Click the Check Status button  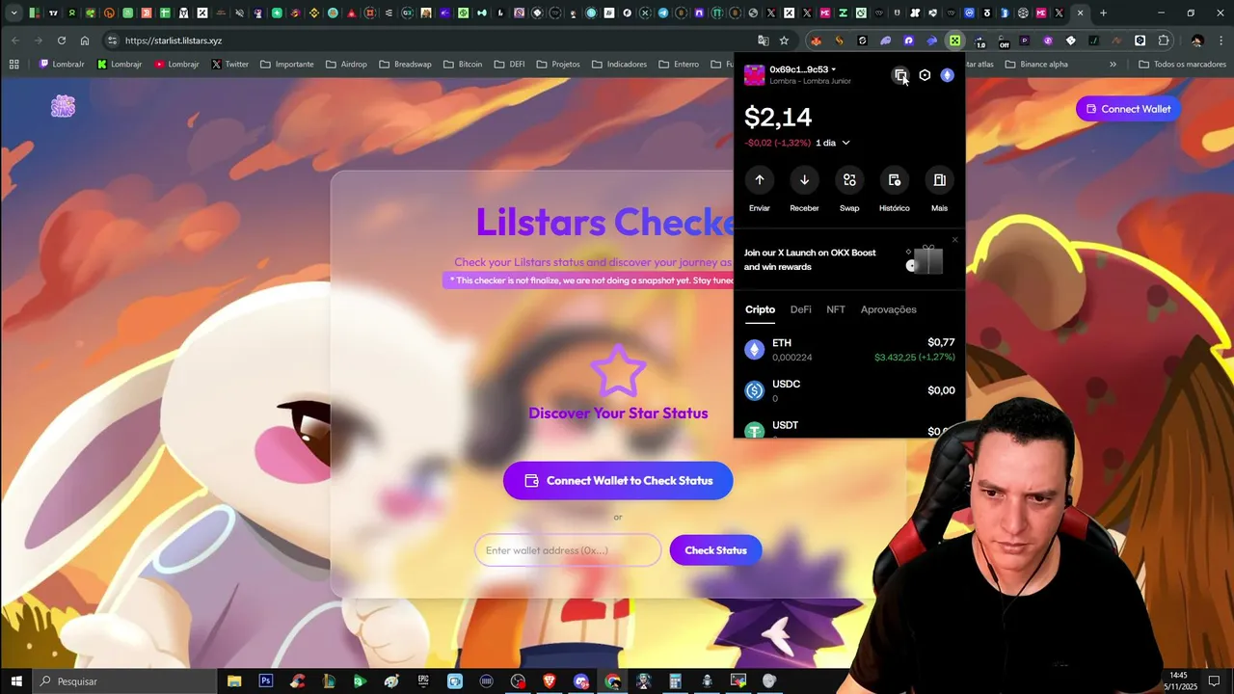pos(715,550)
